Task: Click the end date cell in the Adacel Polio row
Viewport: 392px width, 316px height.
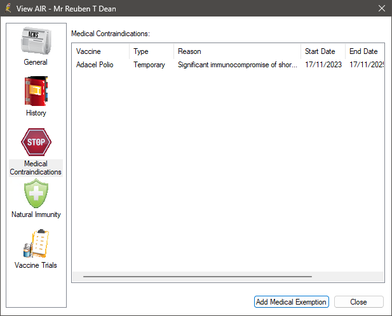Action: [365, 65]
